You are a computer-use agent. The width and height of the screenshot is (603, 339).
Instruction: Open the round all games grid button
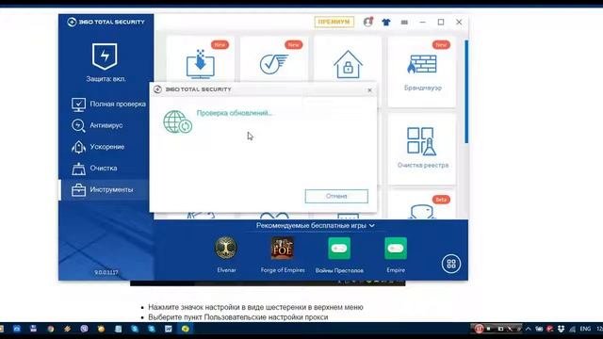pyautogui.click(x=451, y=264)
